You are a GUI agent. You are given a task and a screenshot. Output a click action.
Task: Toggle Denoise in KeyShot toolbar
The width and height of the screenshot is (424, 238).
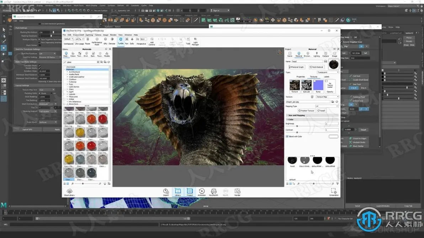pos(112,41)
